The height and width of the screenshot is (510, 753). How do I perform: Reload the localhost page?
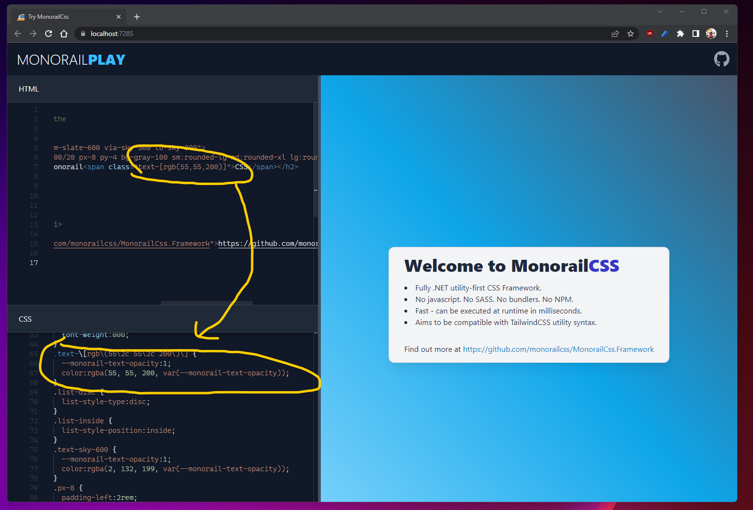pos(49,34)
